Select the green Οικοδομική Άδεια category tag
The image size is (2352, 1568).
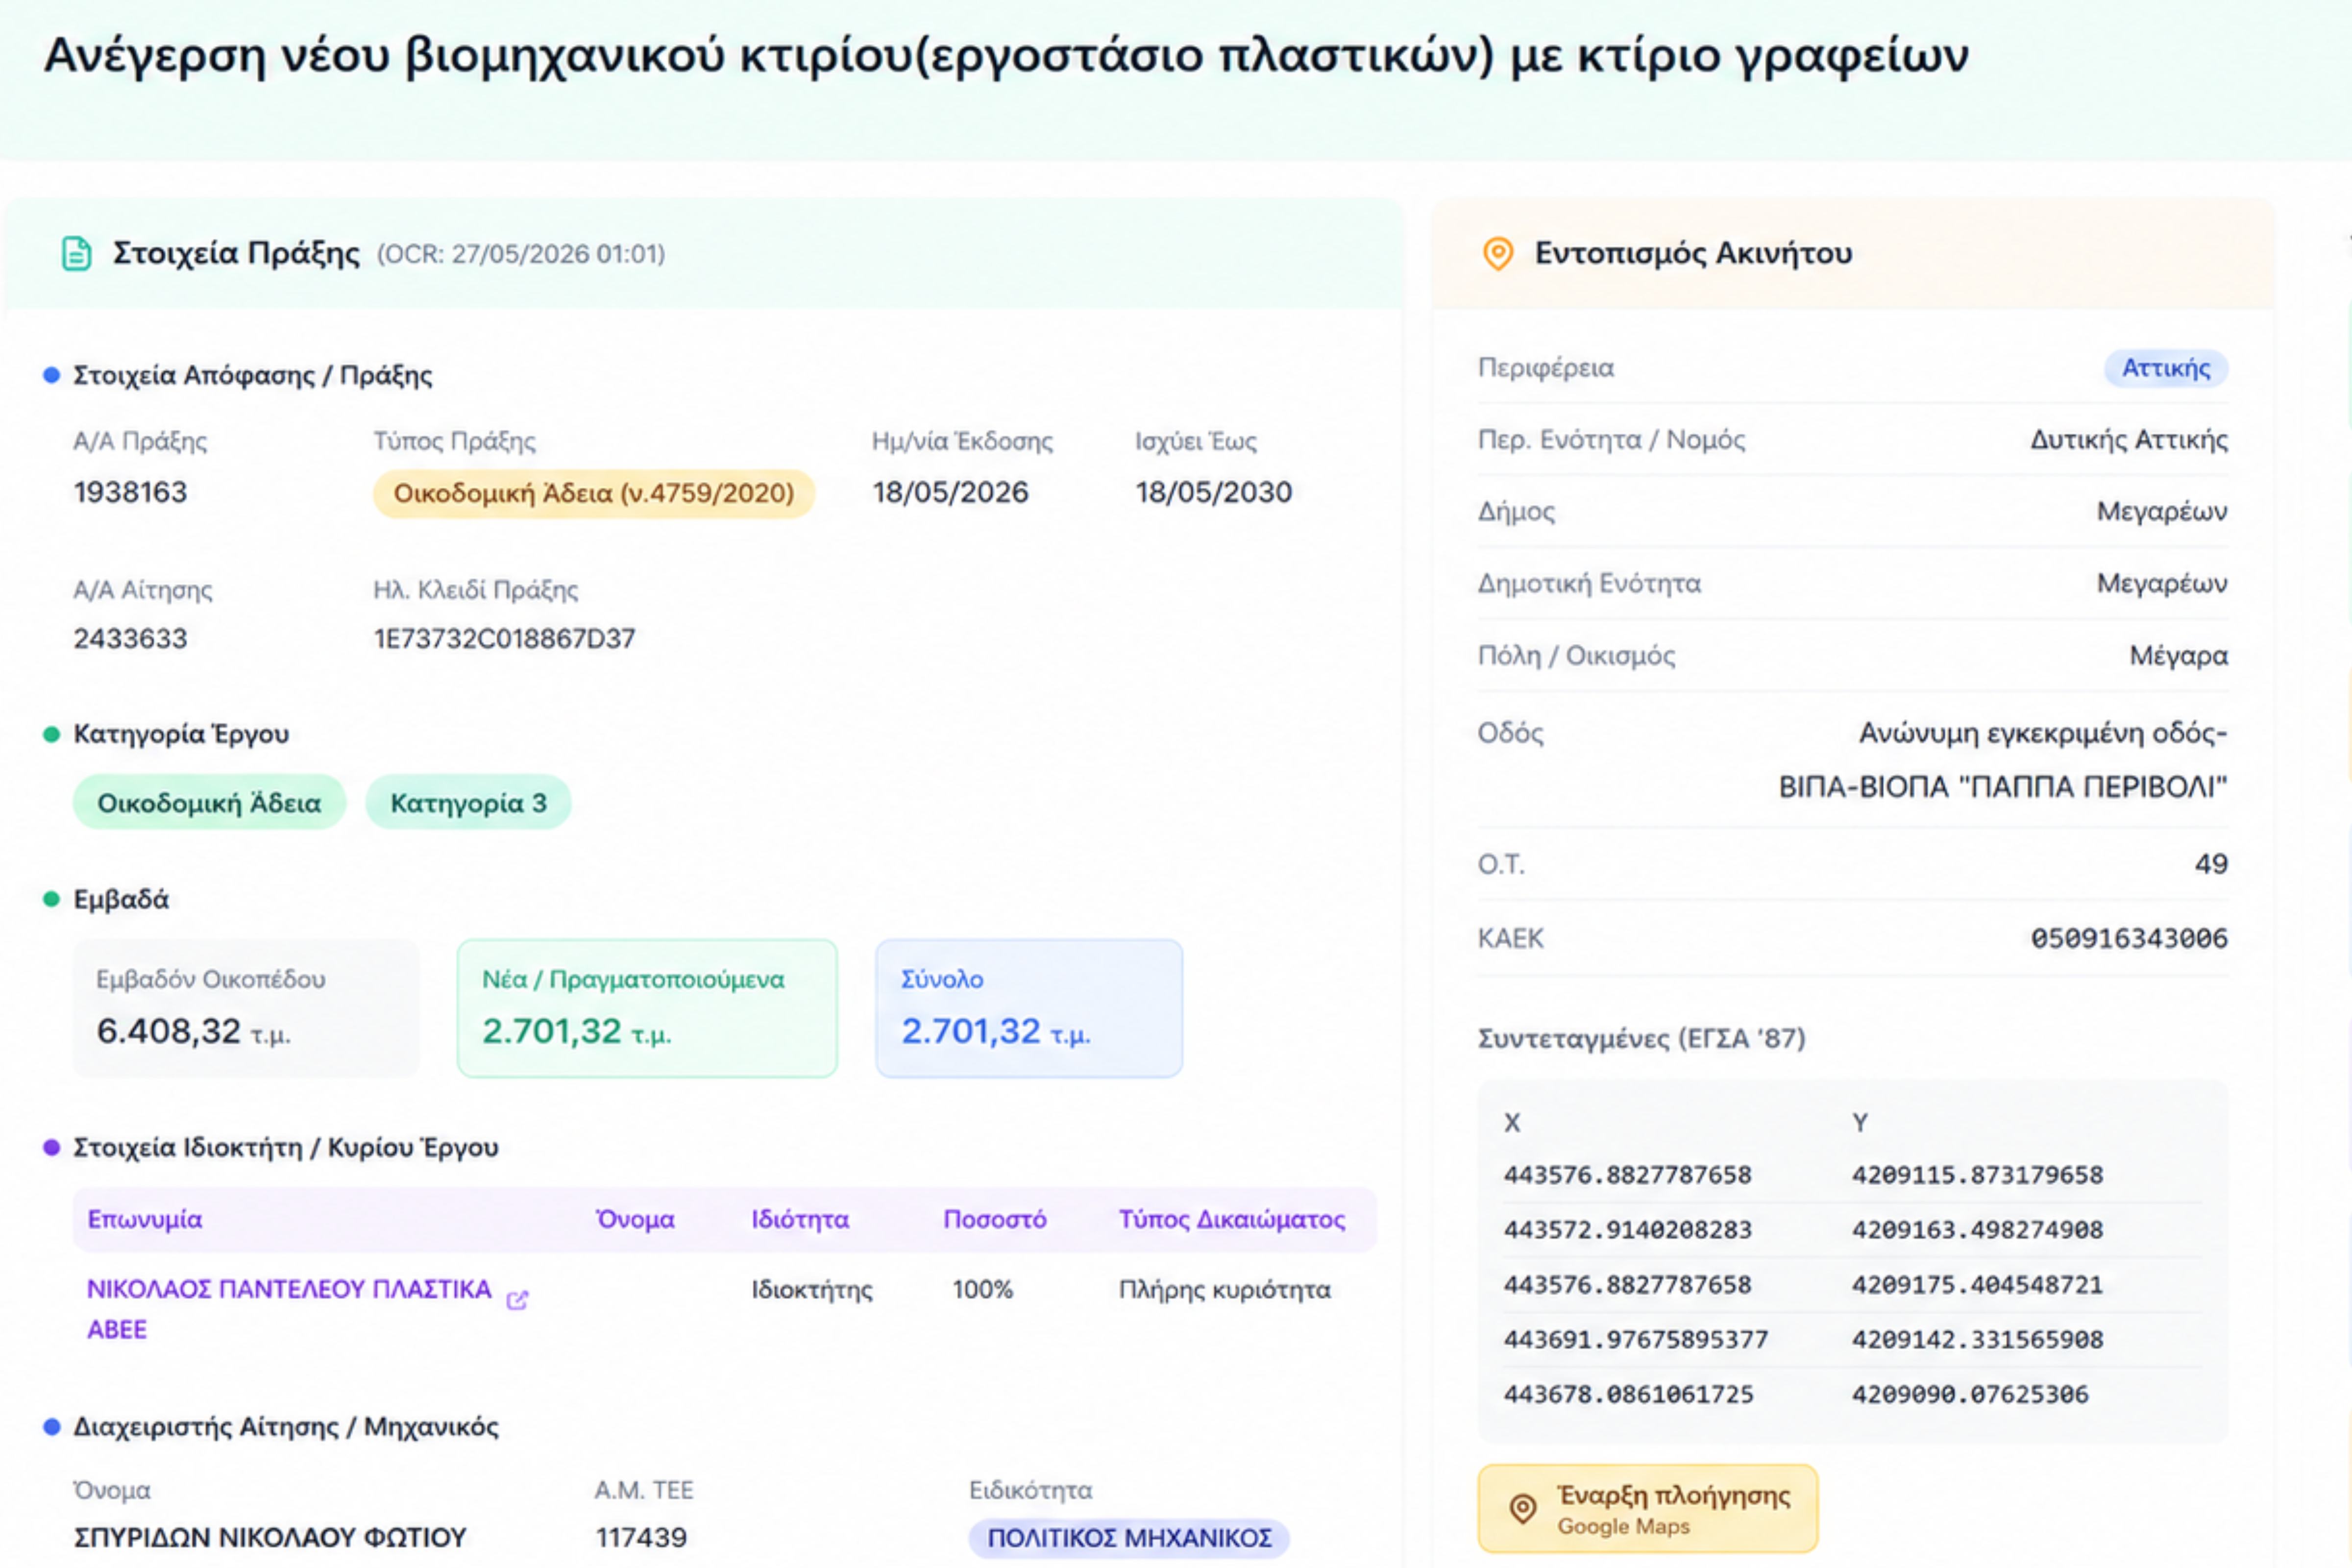(209, 803)
